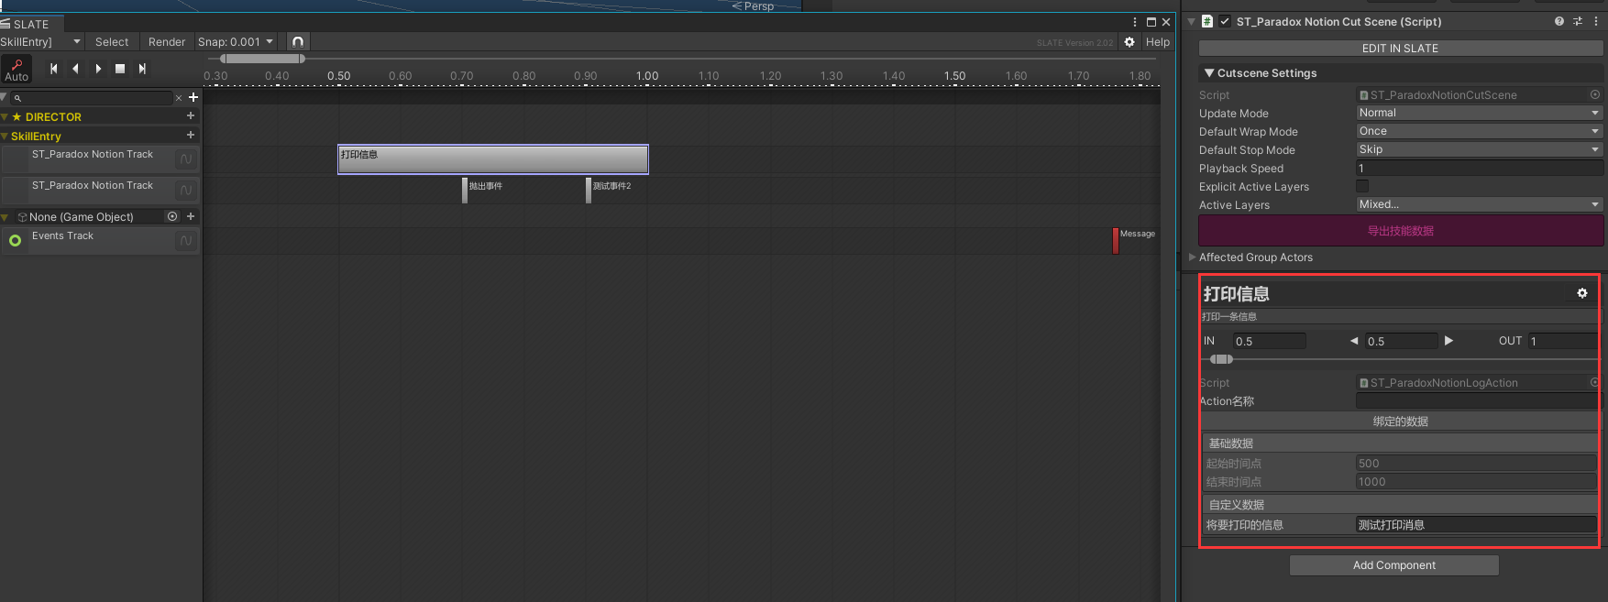Step one frame backward
This screenshot has height=602, width=1608.
[x=75, y=69]
